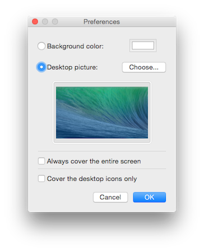Click the "Cover the desktop icons only" label
204x252 pixels.
coord(92,179)
